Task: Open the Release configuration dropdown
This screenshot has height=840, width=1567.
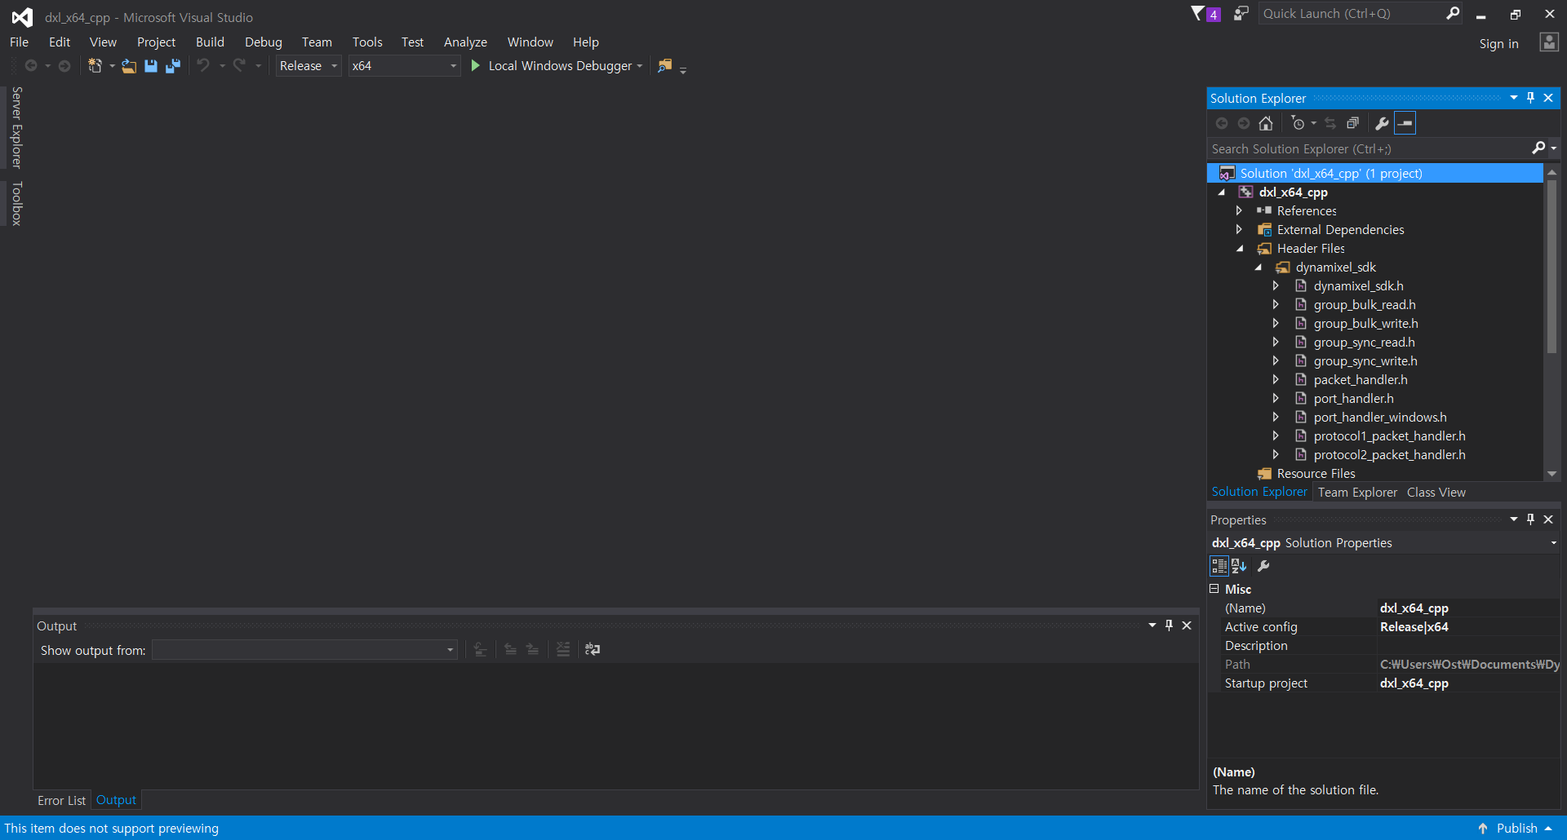Action: 309,66
